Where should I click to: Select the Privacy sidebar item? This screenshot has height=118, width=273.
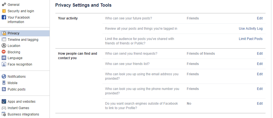tap(13, 33)
